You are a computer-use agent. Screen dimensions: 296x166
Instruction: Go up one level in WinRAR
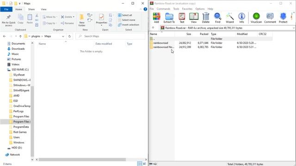pyautogui.click(x=153, y=28)
